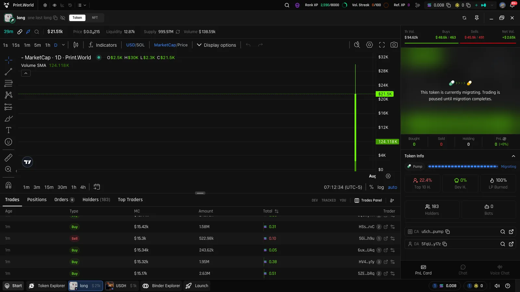Select the 5m chart interval in top toolbar
Image resolution: width=520 pixels, height=292 pixels.
point(38,45)
